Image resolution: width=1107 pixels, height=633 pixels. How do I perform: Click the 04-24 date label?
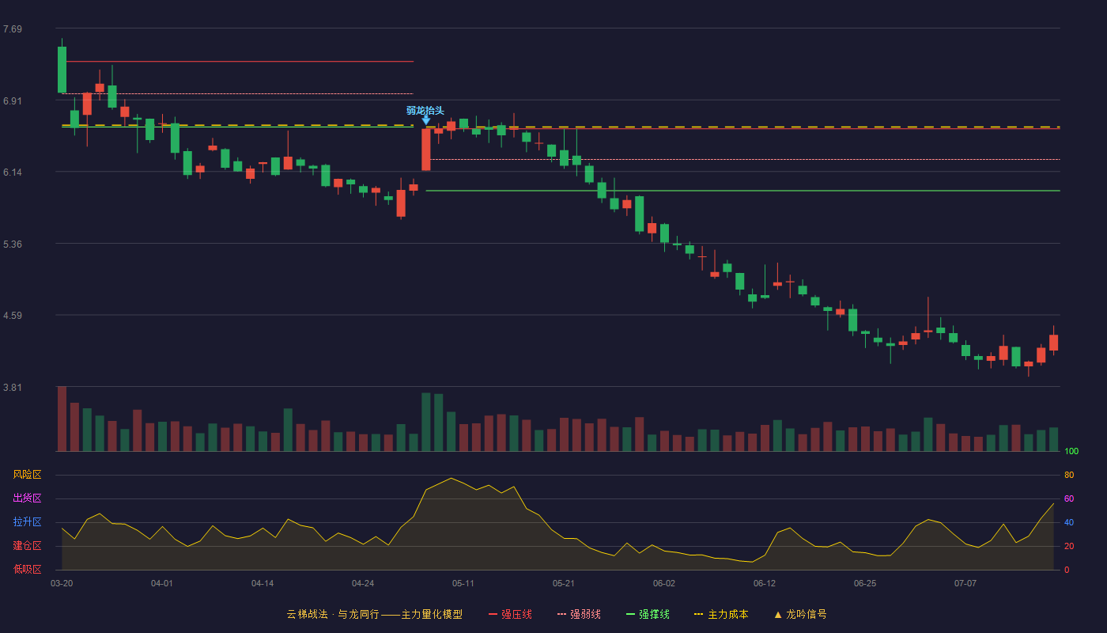(x=363, y=583)
